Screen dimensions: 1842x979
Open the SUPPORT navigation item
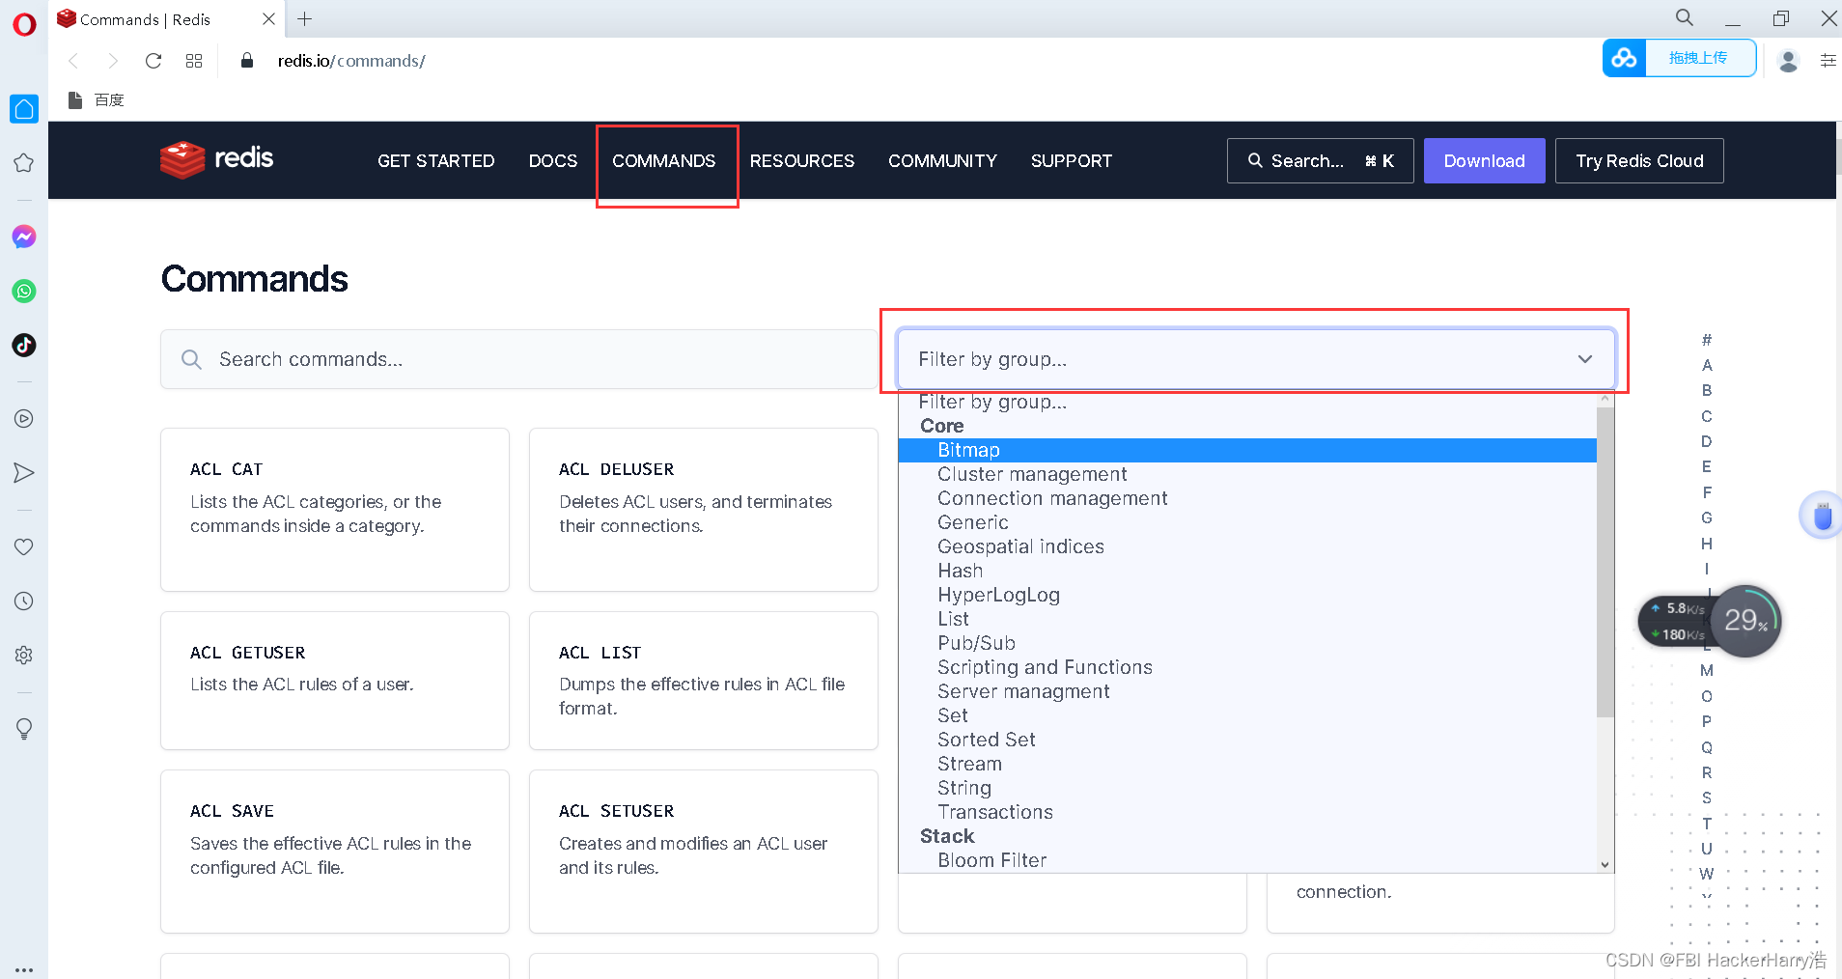[x=1072, y=161]
